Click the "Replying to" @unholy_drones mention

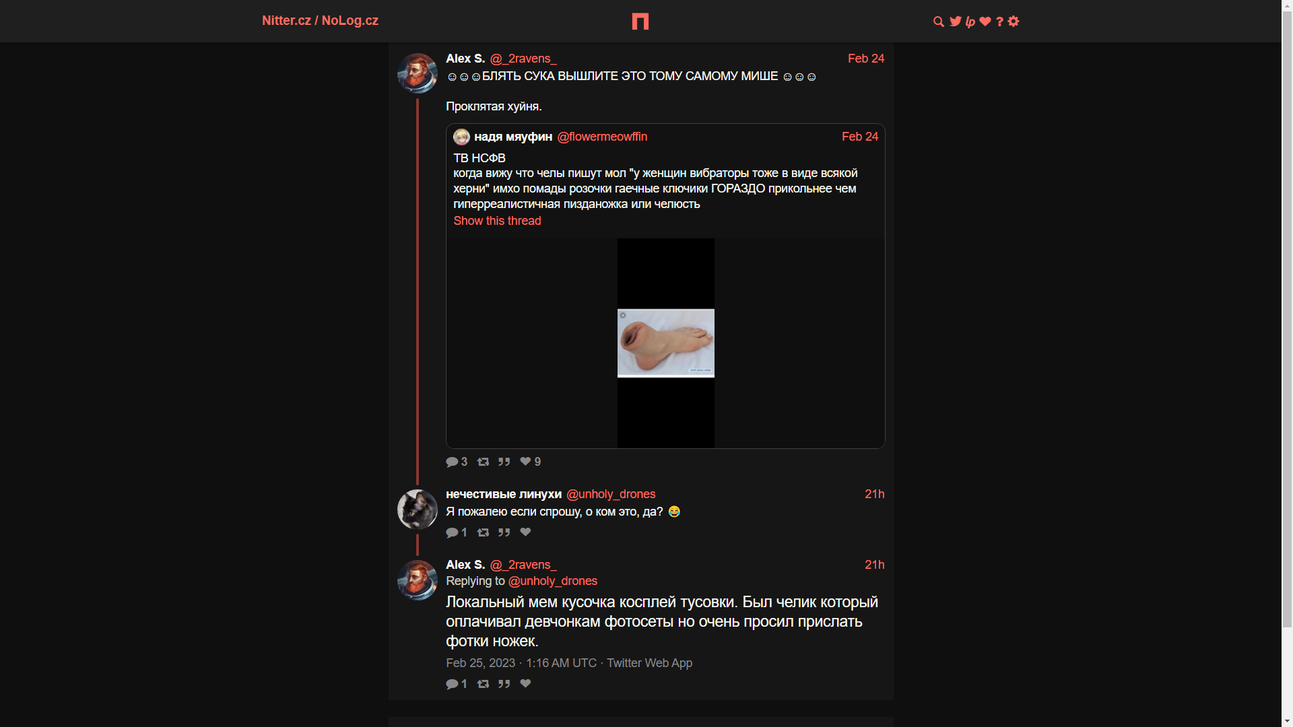(553, 581)
